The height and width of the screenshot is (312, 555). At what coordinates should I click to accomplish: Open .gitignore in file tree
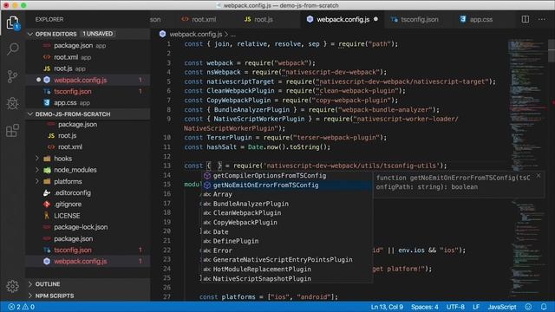(x=88, y=205)
